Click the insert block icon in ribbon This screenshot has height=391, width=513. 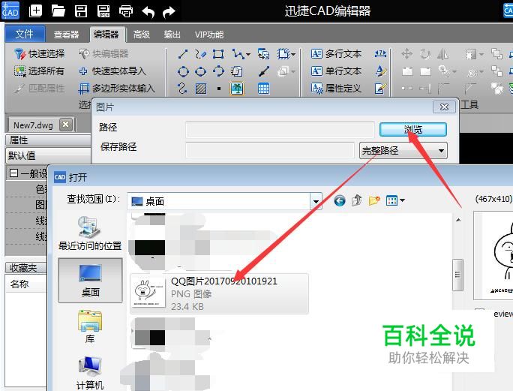pyautogui.click(x=263, y=54)
